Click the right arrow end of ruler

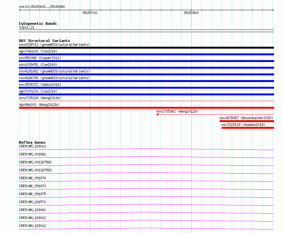click(x=273, y=10)
